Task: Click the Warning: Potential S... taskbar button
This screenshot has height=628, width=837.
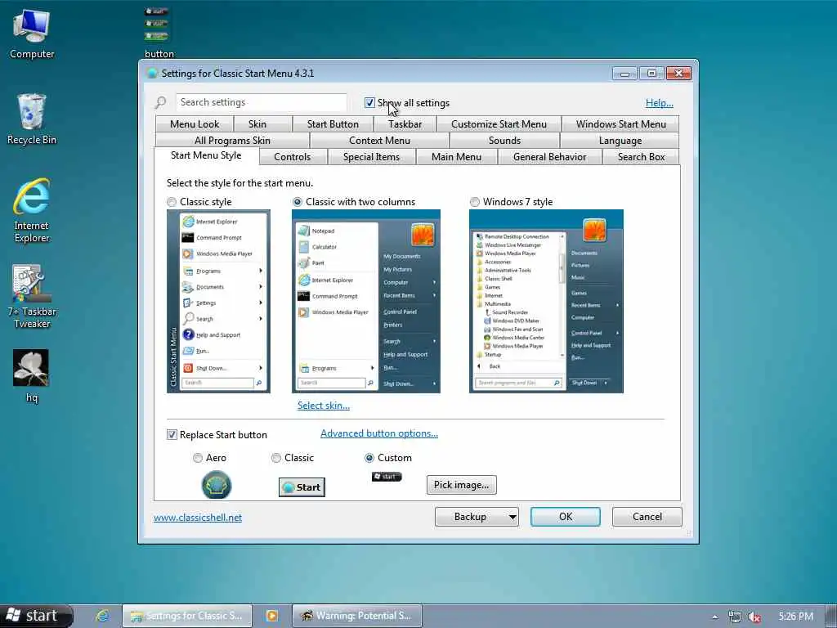Action: click(x=356, y=616)
